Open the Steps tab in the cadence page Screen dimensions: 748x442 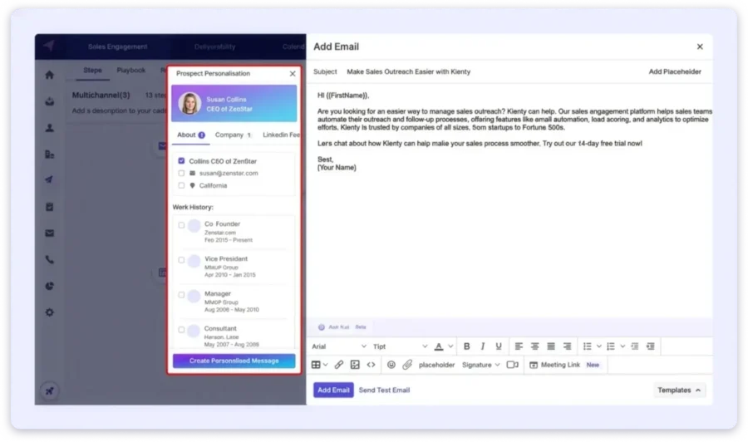92,70
